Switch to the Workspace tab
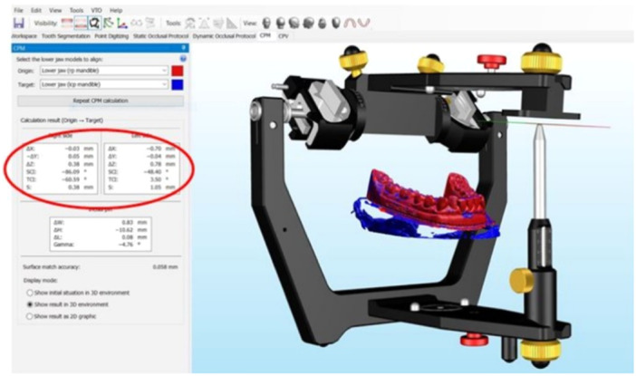This screenshot has width=636, height=376. [x=24, y=36]
